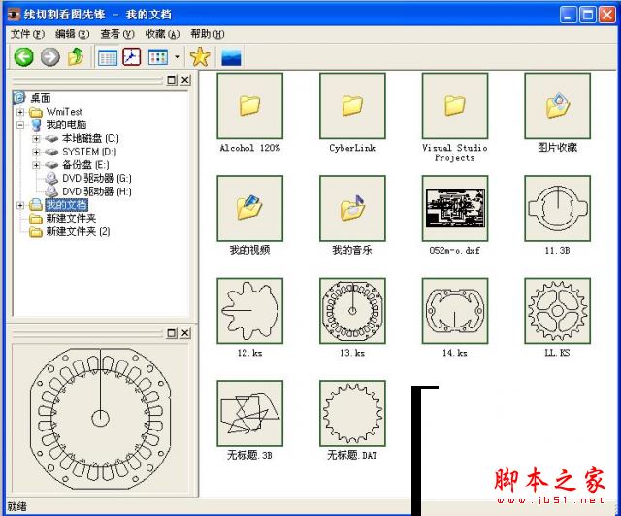Expand the 本地磁盘 (C:) node
Screen dimensions: 621x516
coord(37,139)
